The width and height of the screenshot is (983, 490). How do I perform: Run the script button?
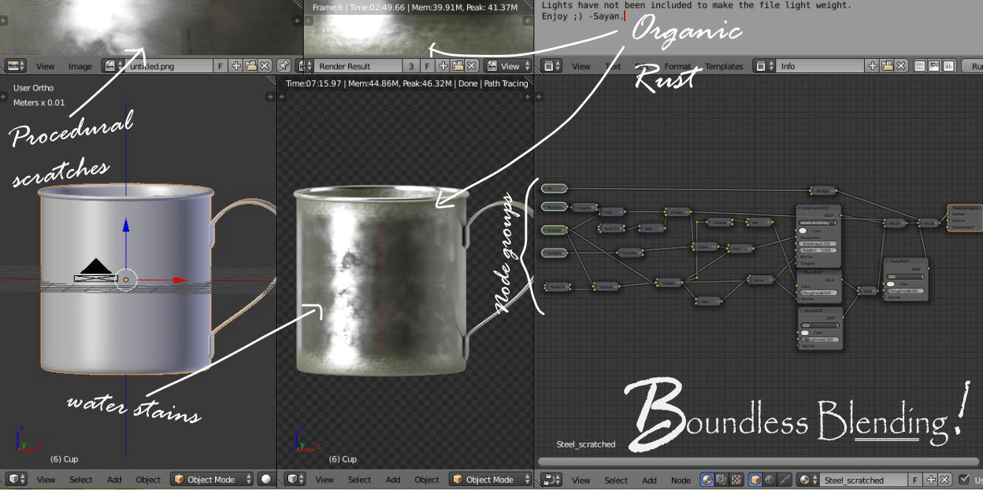(x=972, y=66)
